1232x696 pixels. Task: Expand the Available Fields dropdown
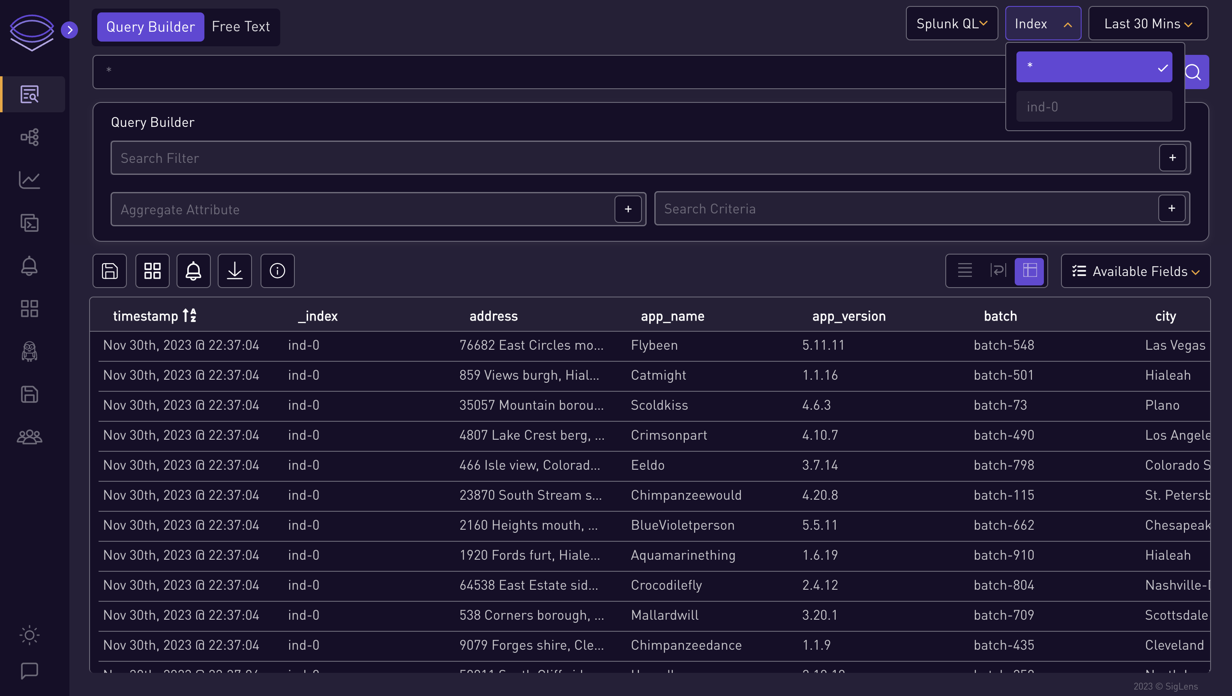point(1136,271)
